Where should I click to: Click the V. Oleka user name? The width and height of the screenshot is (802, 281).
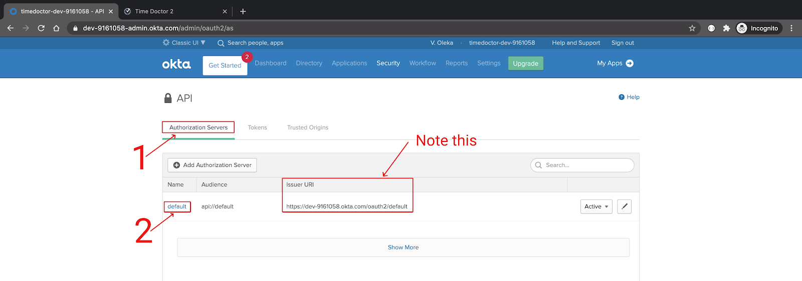[x=442, y=43]
